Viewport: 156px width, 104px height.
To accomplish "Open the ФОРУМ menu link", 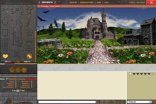I will click(73, 2).
